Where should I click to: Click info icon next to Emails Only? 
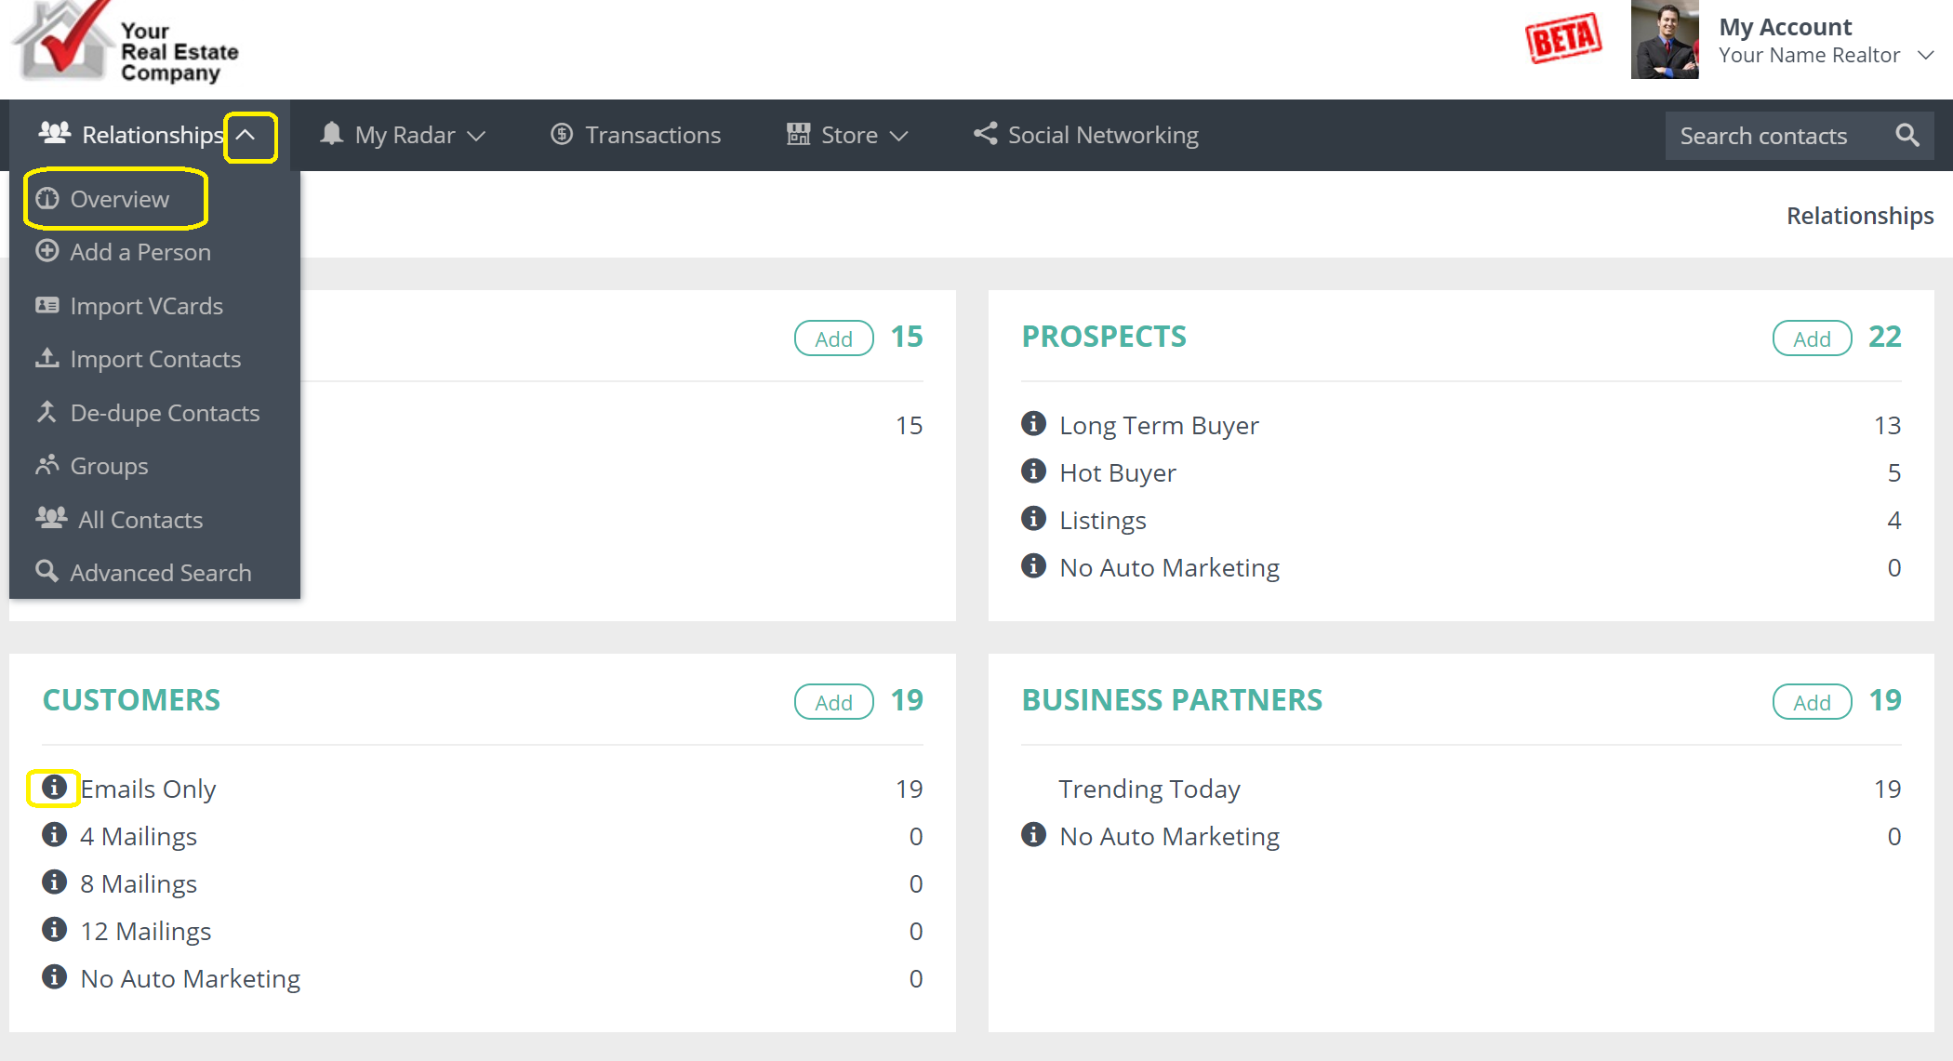(54, 788)
